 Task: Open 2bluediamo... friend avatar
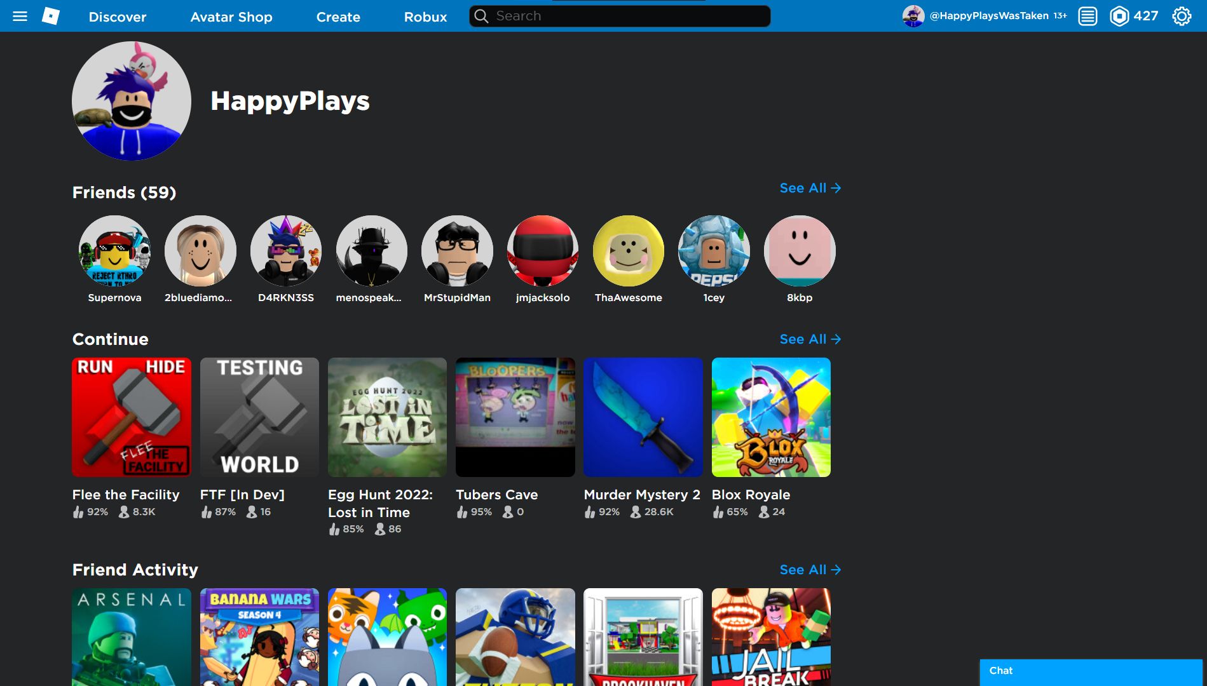[200, 251]
